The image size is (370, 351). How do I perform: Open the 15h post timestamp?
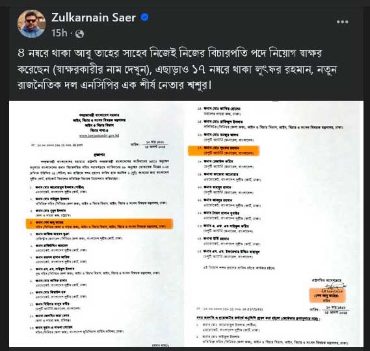59,33
